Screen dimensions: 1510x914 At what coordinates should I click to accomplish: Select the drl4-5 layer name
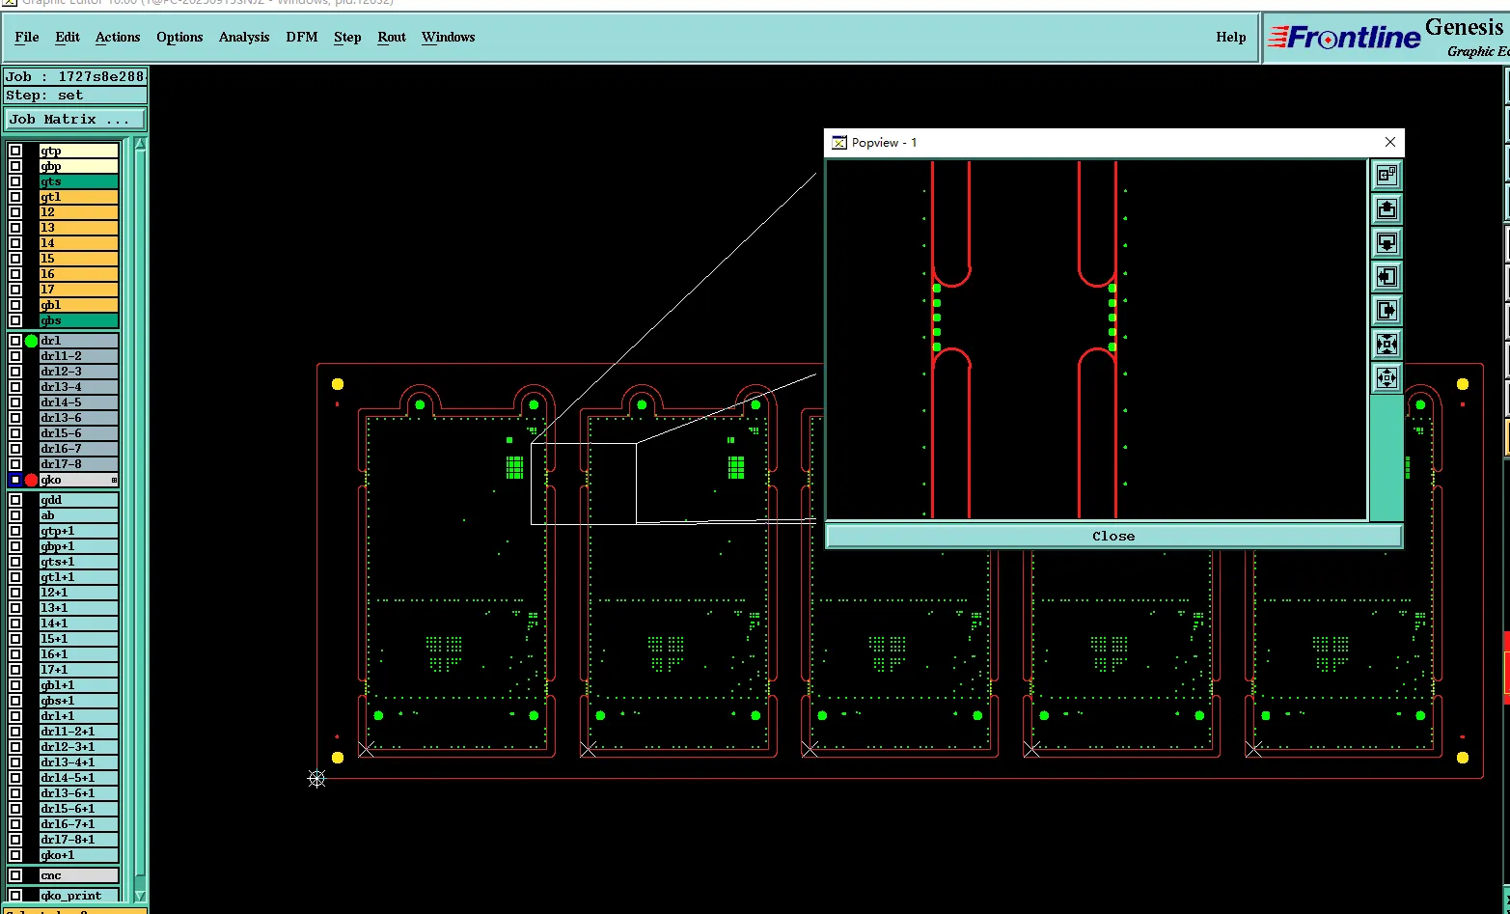coord(78,402)
